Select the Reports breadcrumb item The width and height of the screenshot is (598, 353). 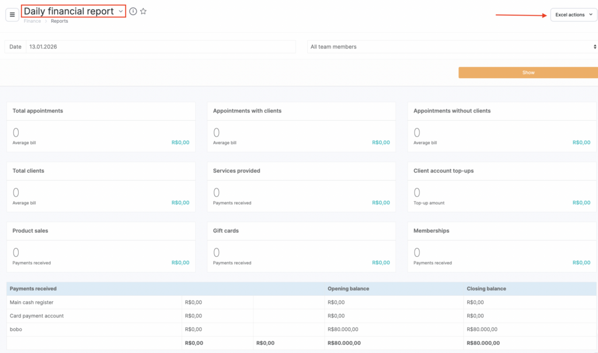pyautogui.click(x=59, y=21)
